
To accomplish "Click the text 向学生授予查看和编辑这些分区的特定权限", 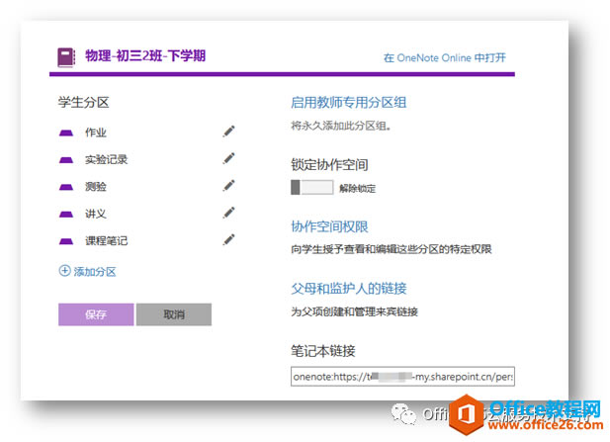I will coord(392,249).
